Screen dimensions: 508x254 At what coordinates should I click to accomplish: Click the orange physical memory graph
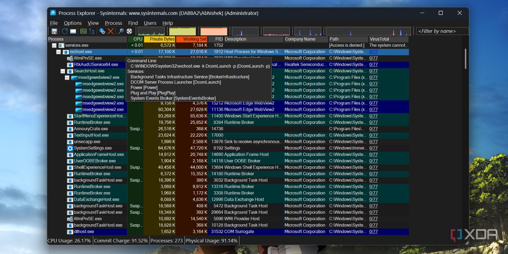[x=214, y=31]
